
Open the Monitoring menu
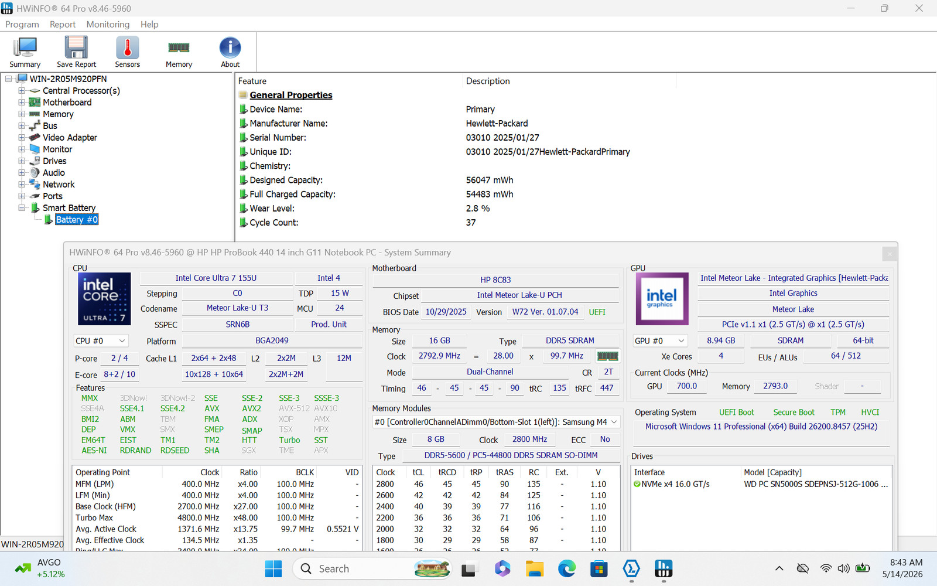[x=108, y=24]
